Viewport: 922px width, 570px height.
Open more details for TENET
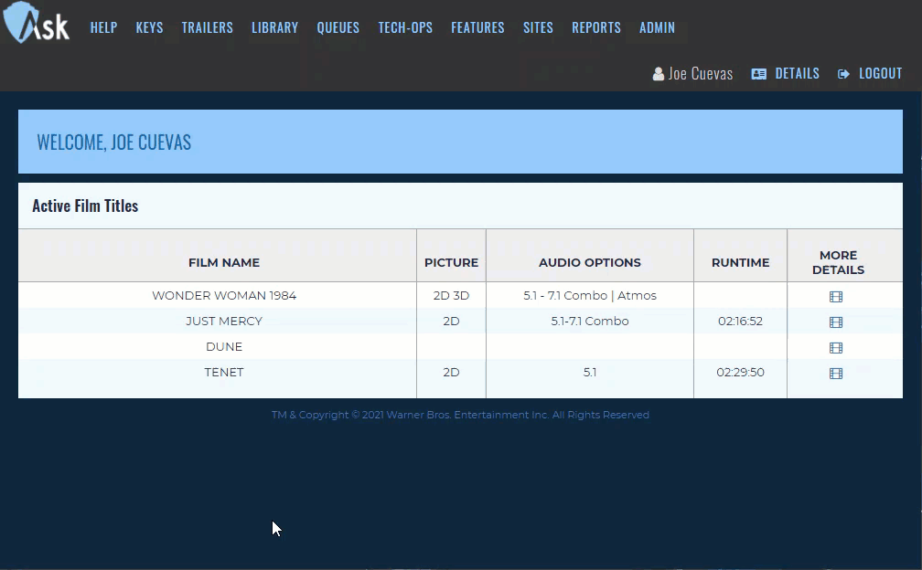[x=835, y=373]
